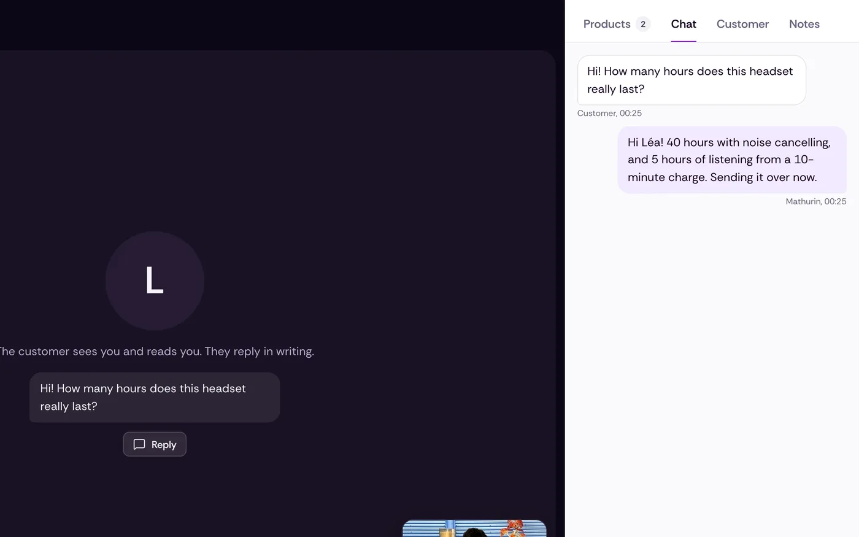The height and width of the screenshot is (537, 859).
Task: Switch to the Notes tab
Action: pyautogui.click(x=804, y=24)
